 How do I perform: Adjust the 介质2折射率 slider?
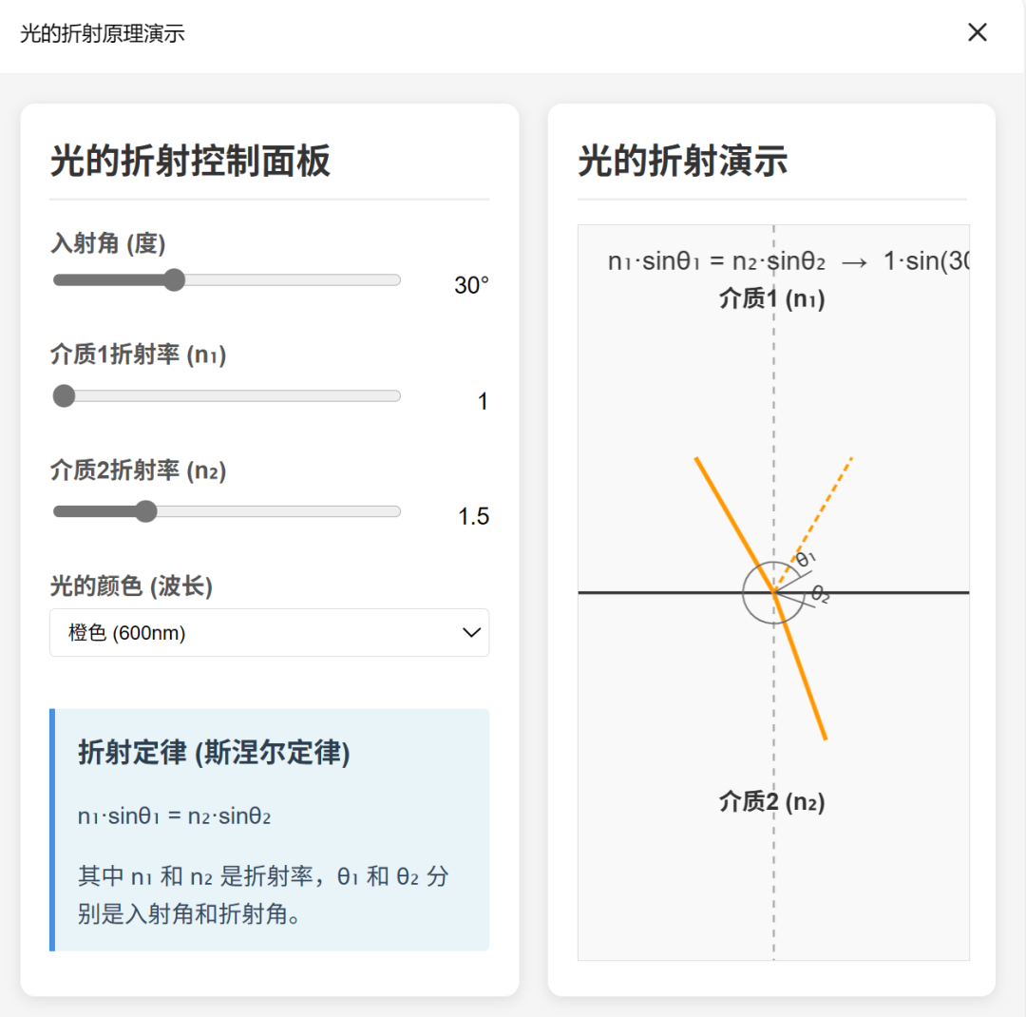tap(145, 511)
